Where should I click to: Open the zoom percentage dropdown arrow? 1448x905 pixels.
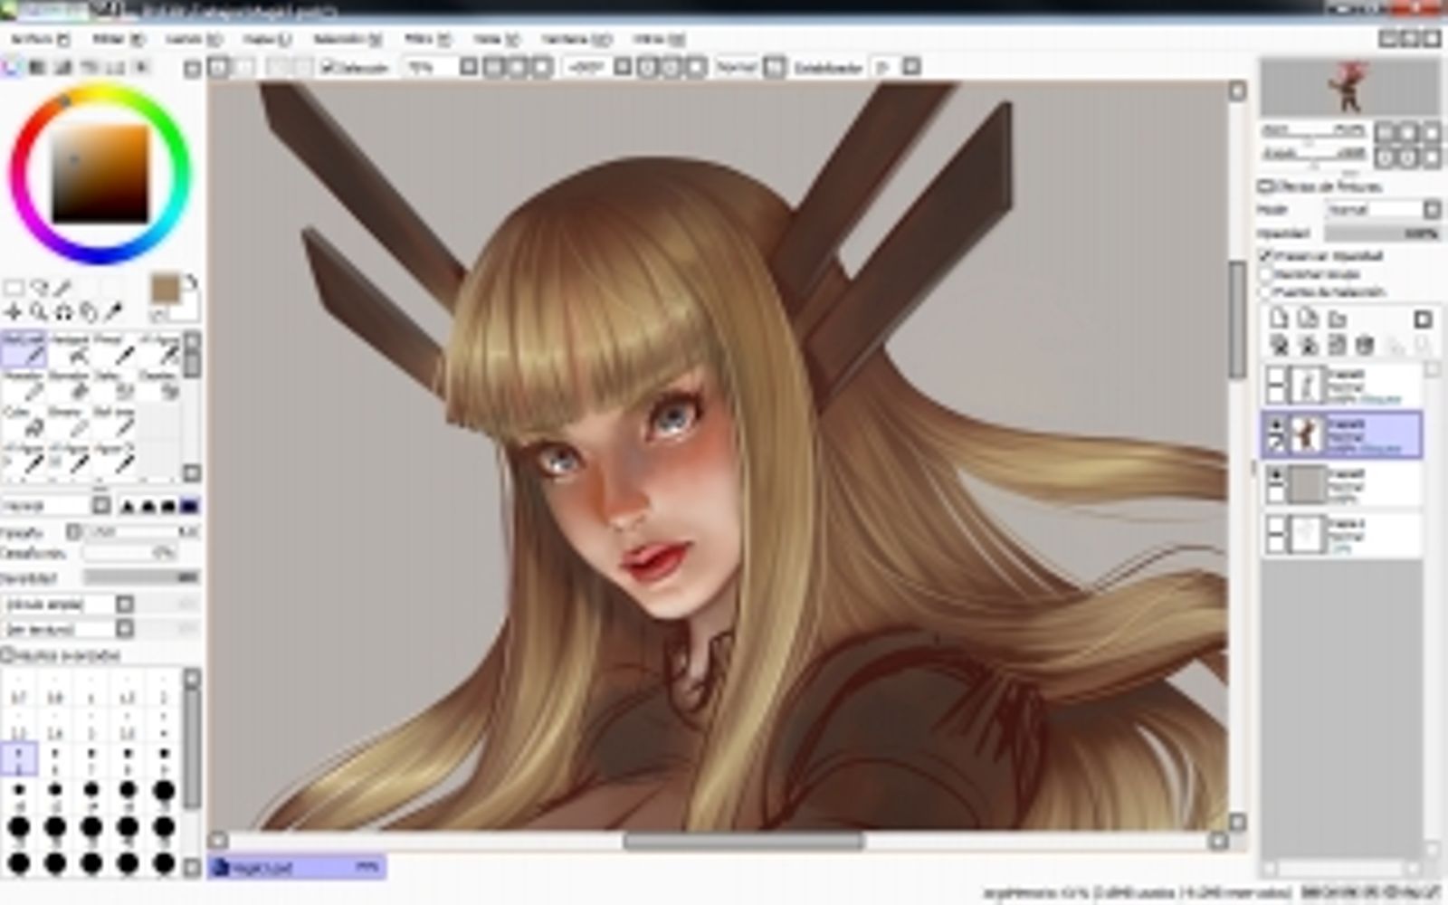click(x=468, y=67)
